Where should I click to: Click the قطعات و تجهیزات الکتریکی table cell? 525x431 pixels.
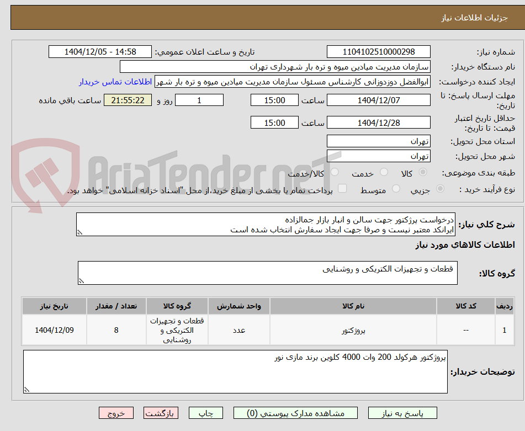177,330
